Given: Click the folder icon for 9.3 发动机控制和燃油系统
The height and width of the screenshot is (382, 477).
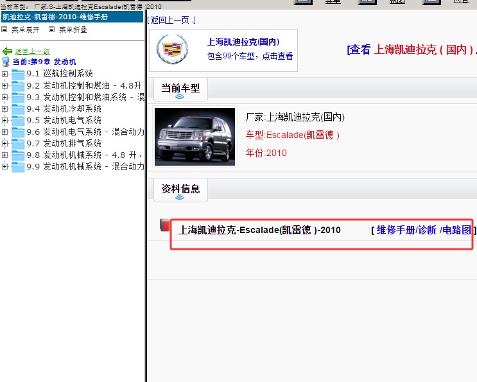Looking at the screenshot, I should tap(18, 98).
